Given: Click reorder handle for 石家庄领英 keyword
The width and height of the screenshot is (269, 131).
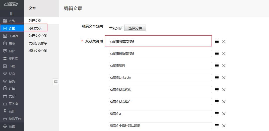Looking at the screenshot, I should (x=217, y=65).
